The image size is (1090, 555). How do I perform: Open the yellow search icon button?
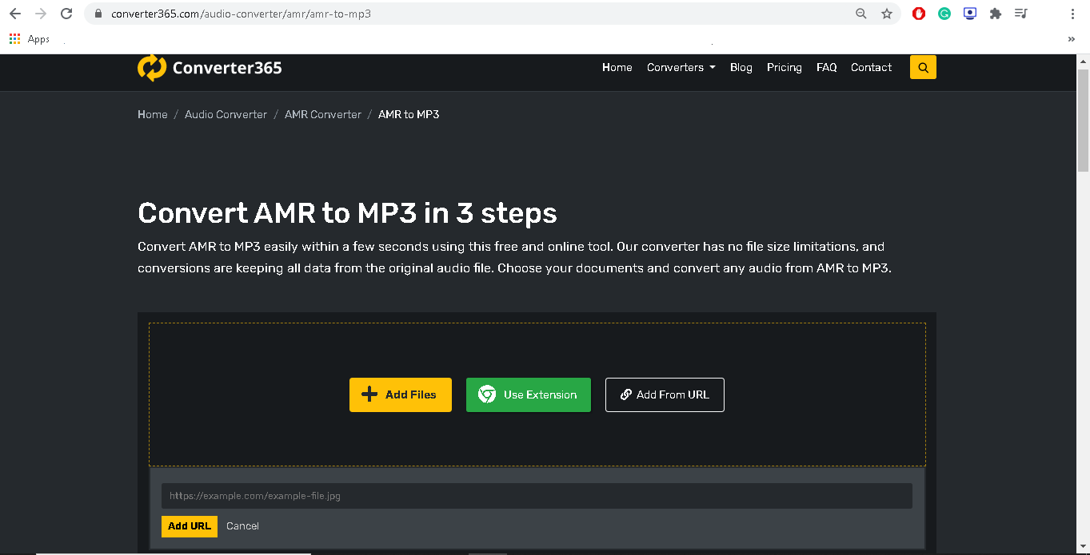click(923, 68)
